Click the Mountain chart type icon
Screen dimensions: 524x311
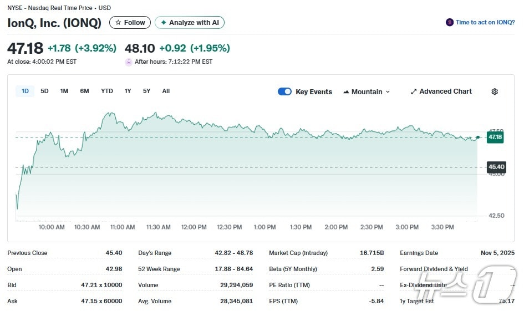[346, 92]
